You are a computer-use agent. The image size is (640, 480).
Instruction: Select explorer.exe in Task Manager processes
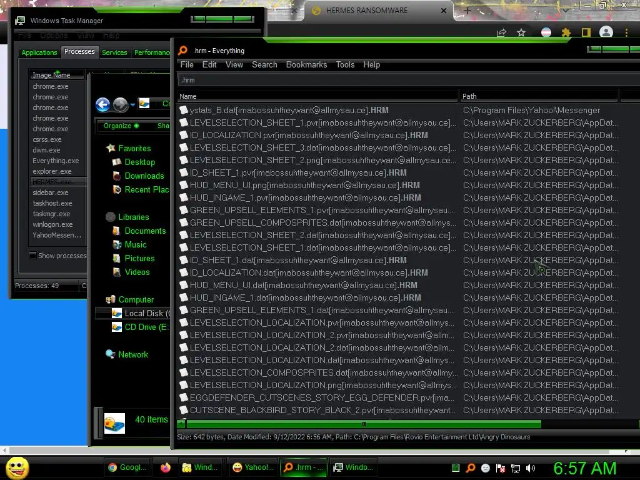52,171
